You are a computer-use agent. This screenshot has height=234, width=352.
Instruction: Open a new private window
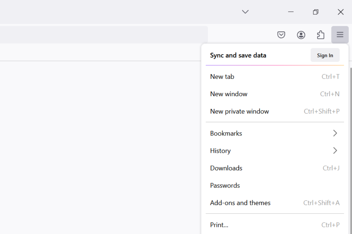239,111
